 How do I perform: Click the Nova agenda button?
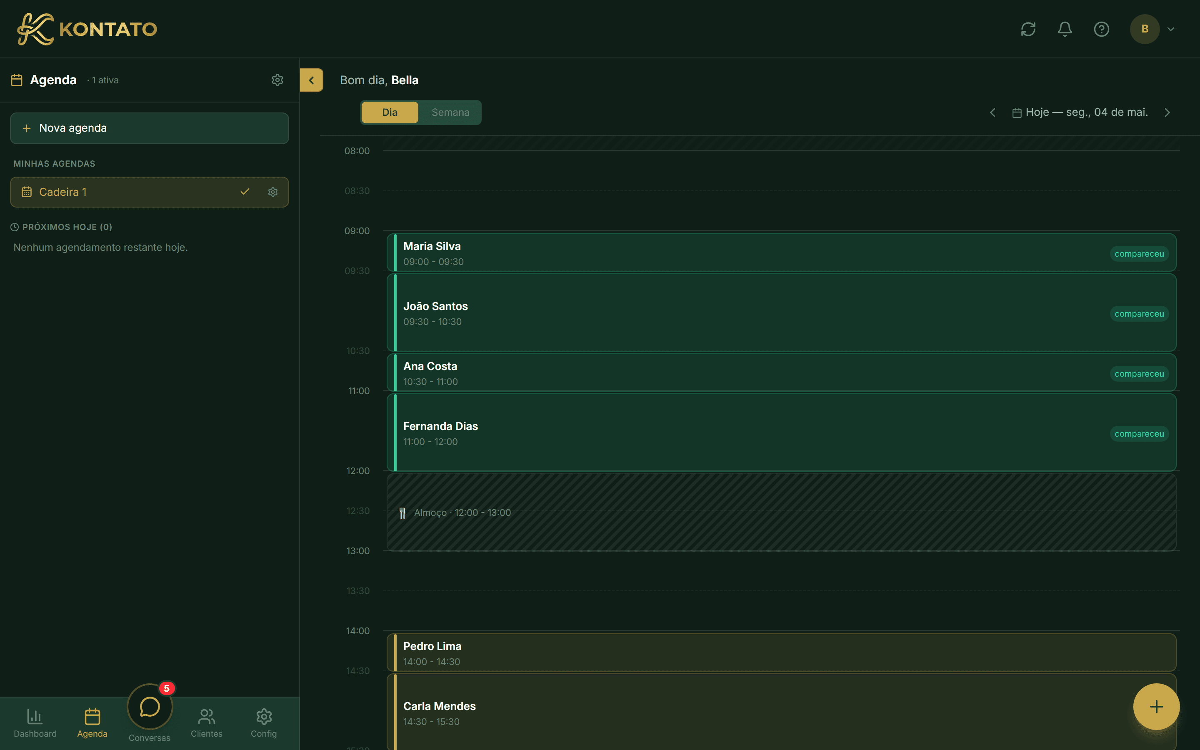click(149, 128)
